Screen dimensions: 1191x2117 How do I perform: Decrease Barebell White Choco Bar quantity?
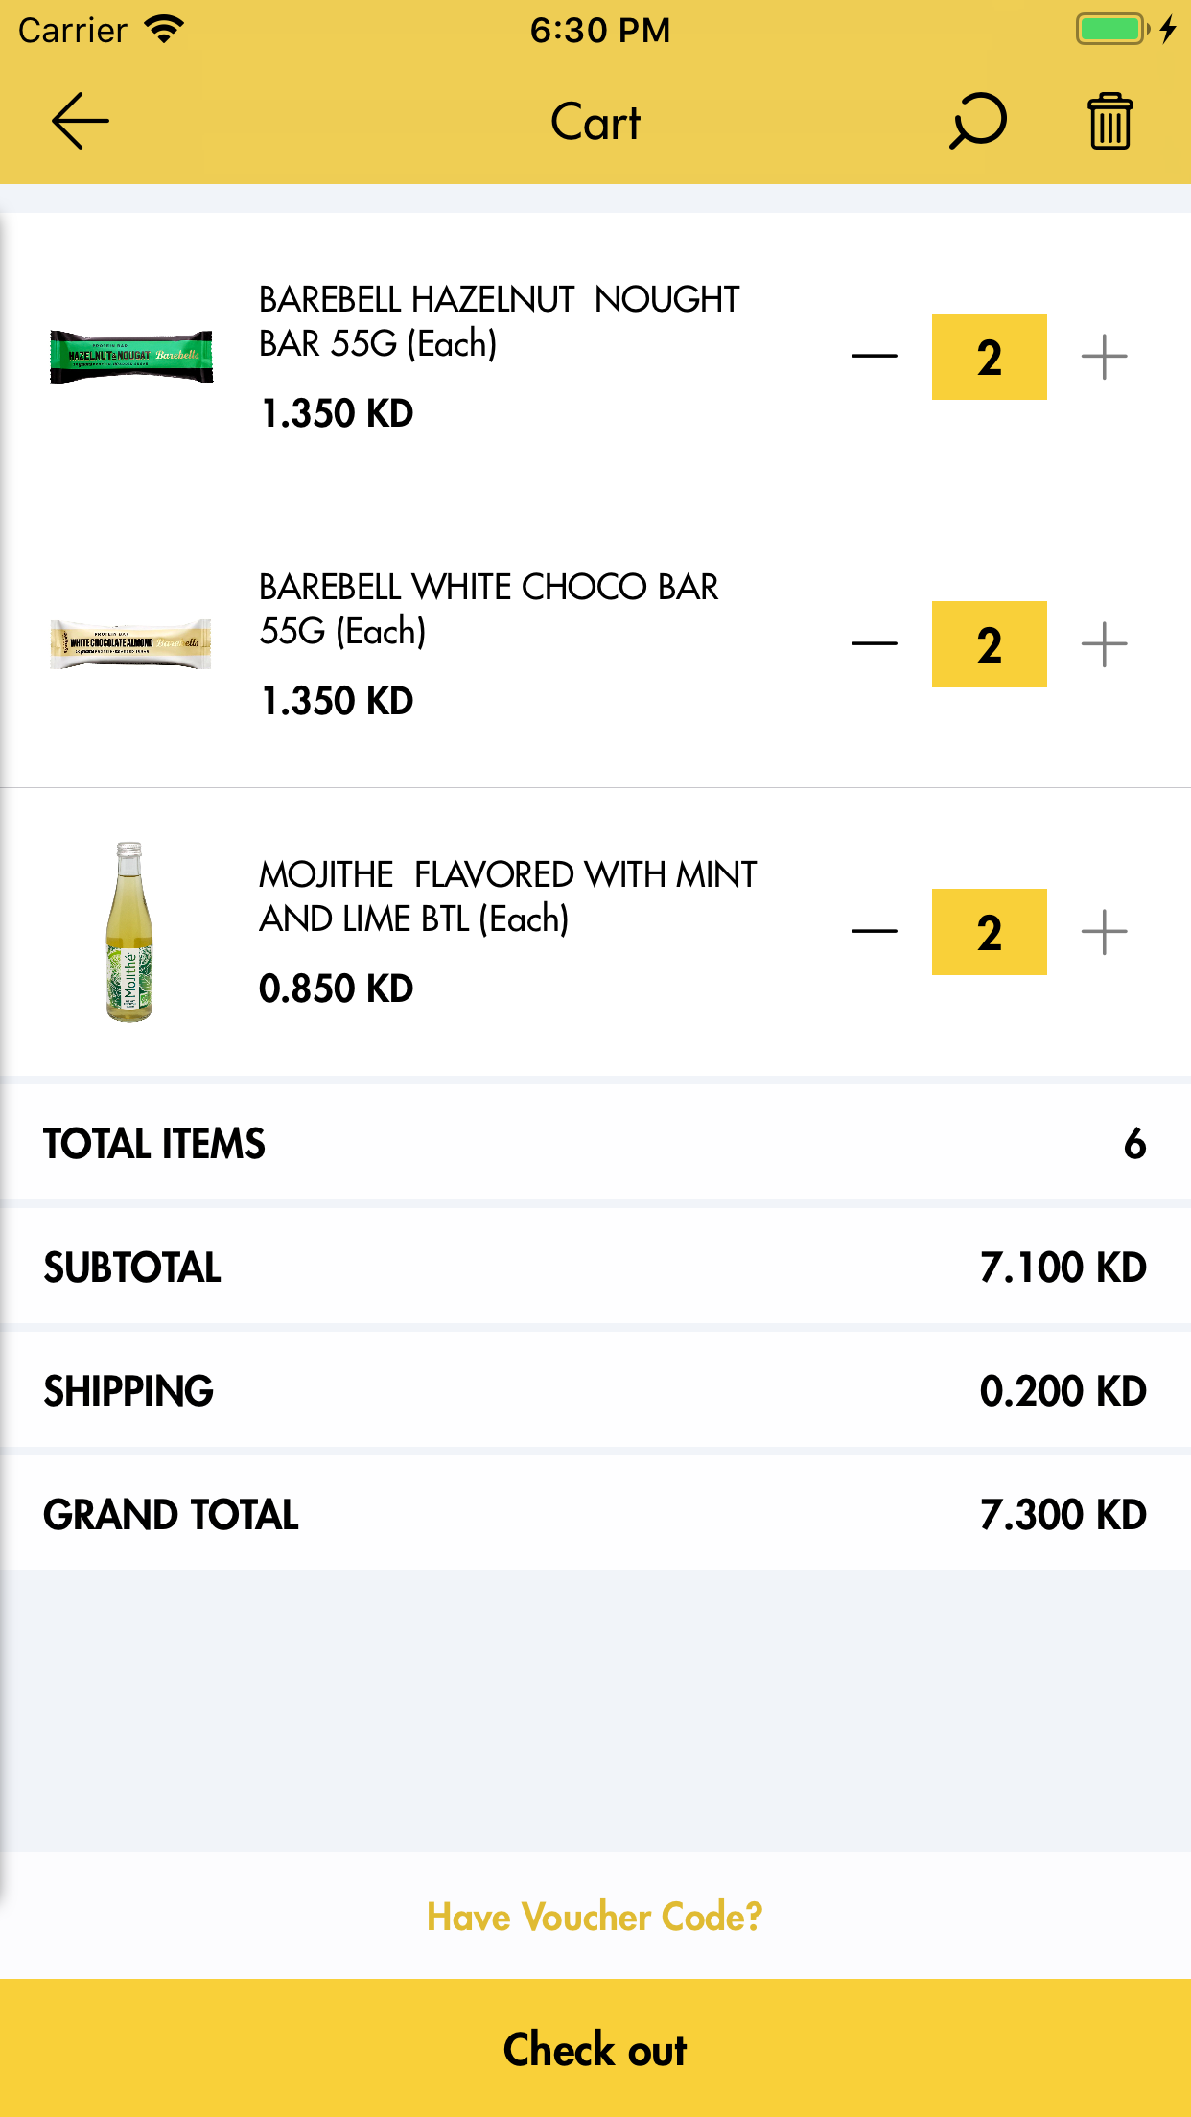click(x=874, y=644)
